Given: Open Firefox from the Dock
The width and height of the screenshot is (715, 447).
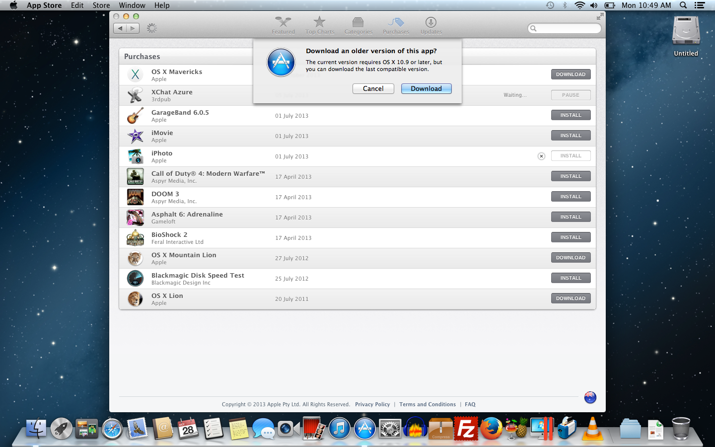Looking at the screenshot, I should 491,429.
